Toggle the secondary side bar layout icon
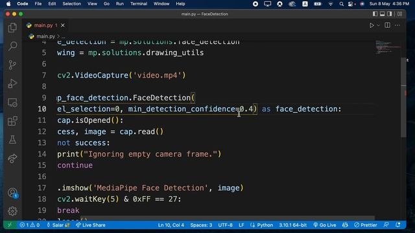Image resolution: width=415 pixels, height=233 pixels. 389,14
